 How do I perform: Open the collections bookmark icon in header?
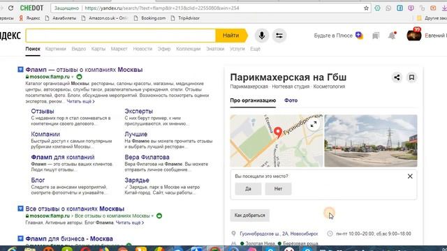[x=376, y=36]
